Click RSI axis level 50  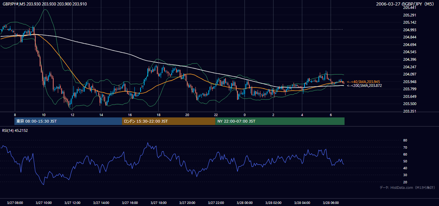coord(405,161)
